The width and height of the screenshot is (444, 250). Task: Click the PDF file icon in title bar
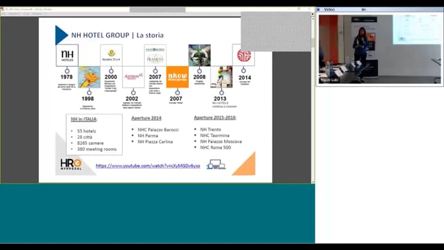click(3, 9)
